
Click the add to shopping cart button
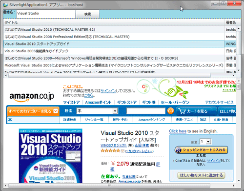pyautogui.click(x=201, y=150)
